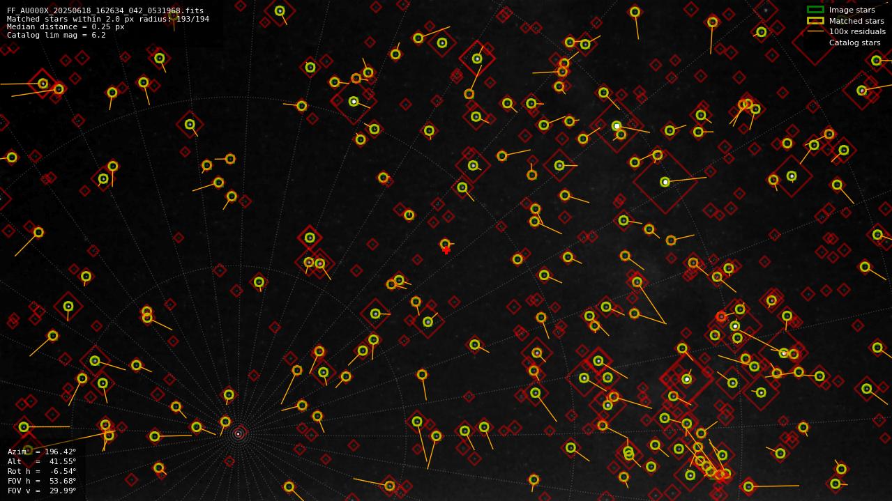Click the green 'Image stars' legend swatch
This screenshot has width=892, height=501.
coord(815,10)
